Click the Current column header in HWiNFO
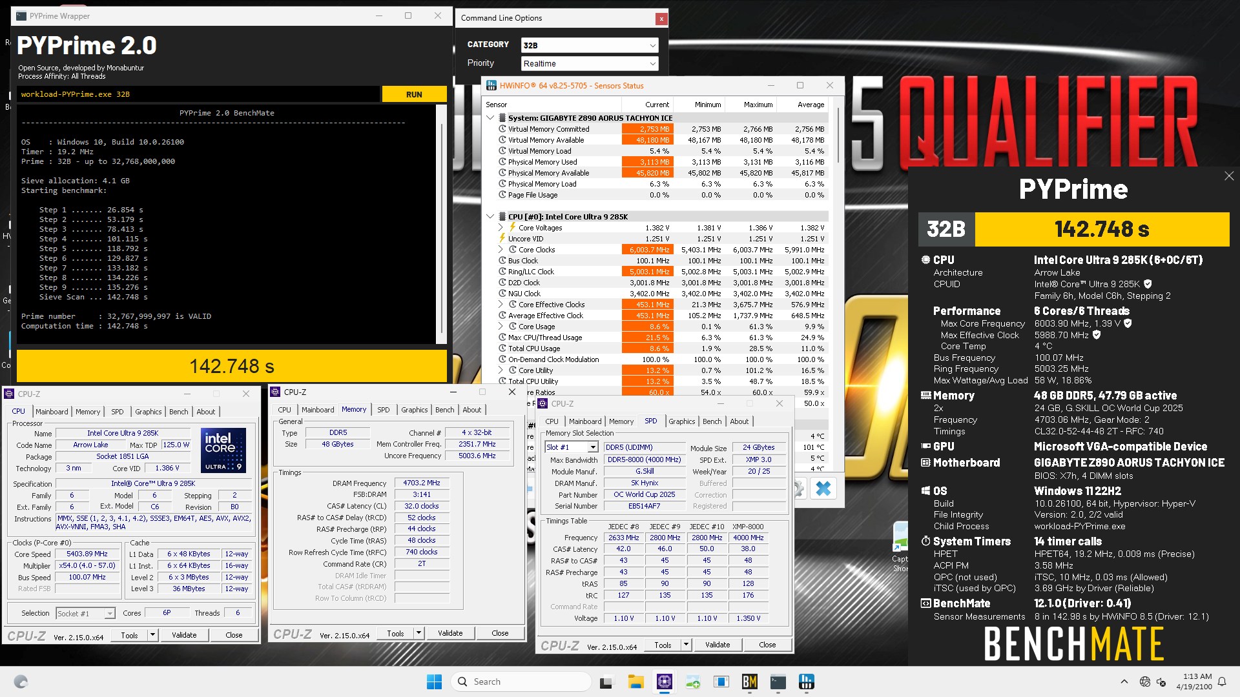 click(x=648, y=105)
